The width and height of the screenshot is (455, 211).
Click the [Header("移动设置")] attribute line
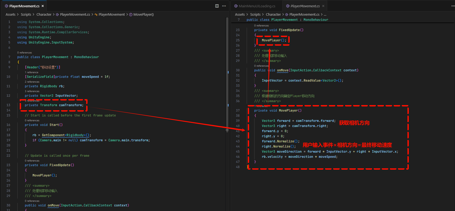[43, 67]
